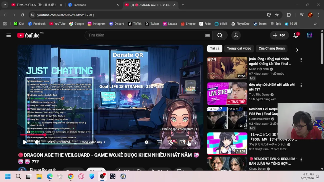
Task: Open the "Resident Evil Requi..." PS5 Pro video title
Action: coord(263,111)
